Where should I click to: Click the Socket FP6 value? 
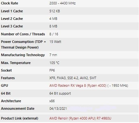[x=52, y=70]
